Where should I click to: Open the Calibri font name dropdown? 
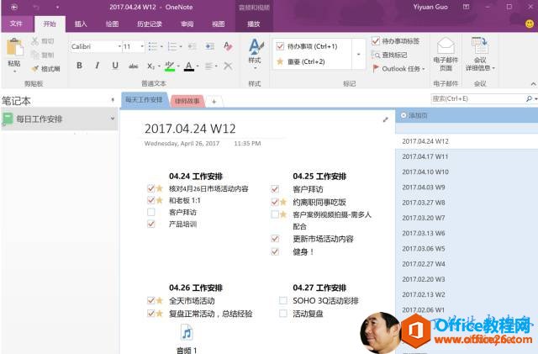point(119,46)
